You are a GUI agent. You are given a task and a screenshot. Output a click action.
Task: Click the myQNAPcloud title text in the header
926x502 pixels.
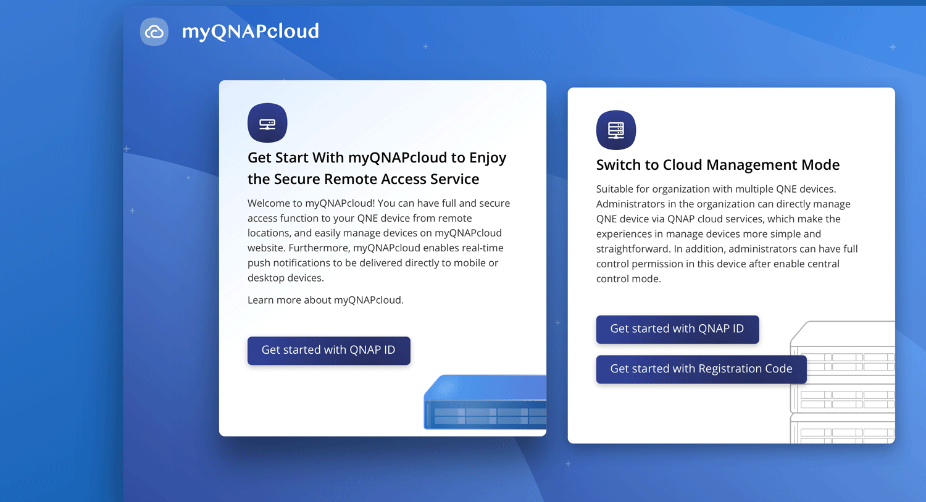[x=251, y=31]
